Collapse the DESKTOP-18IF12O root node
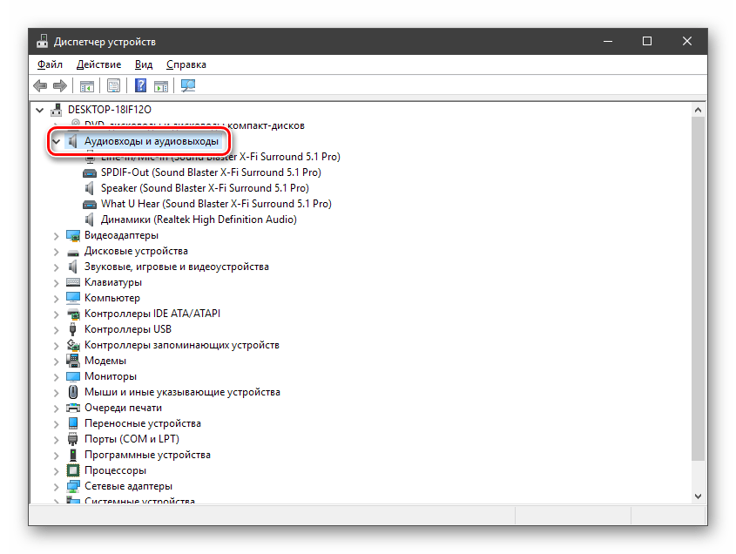Viewport: 736px width, 554px height. tap(40, 110)
